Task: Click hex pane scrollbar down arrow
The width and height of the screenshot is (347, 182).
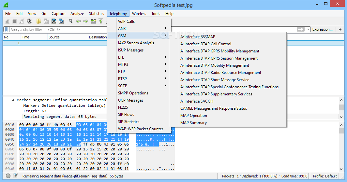Action: click(x=341, y=169)
